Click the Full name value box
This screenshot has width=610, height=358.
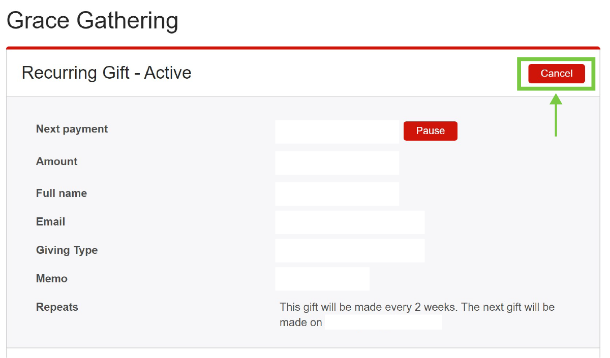(337, 194)
